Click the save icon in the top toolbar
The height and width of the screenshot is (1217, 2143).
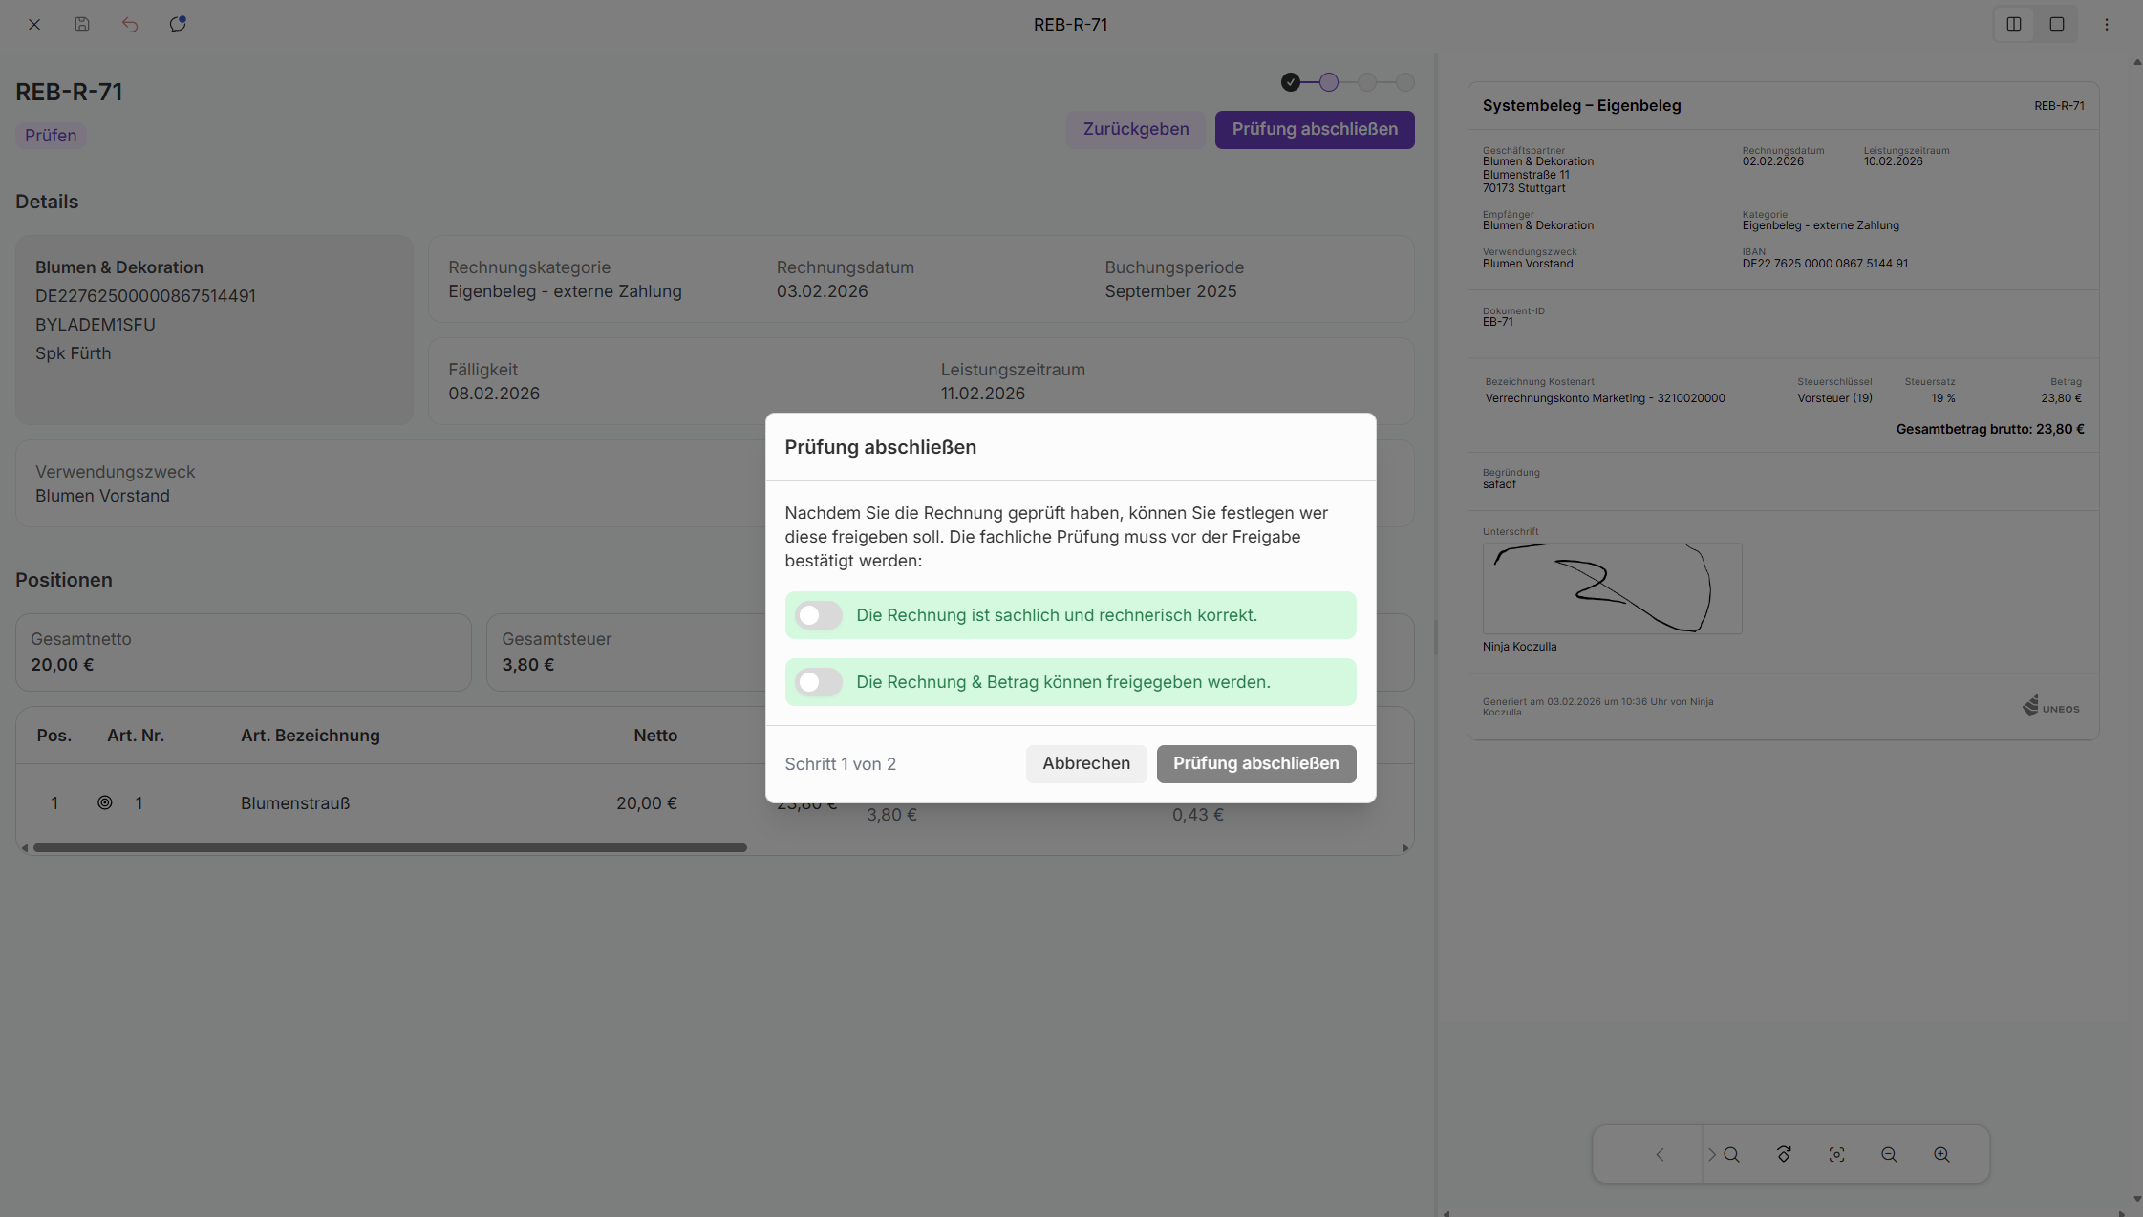click(x=82, y=24)
